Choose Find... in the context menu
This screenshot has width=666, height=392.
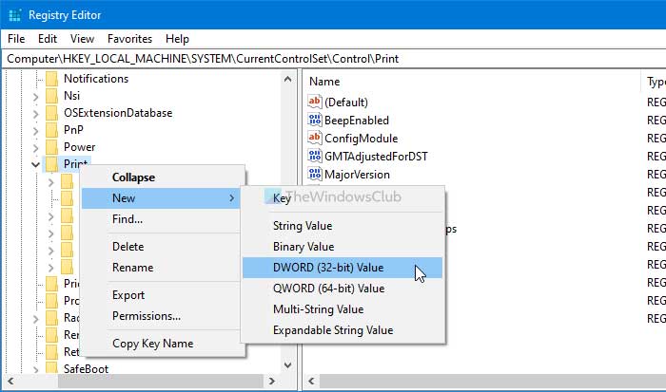pos(163,219)
